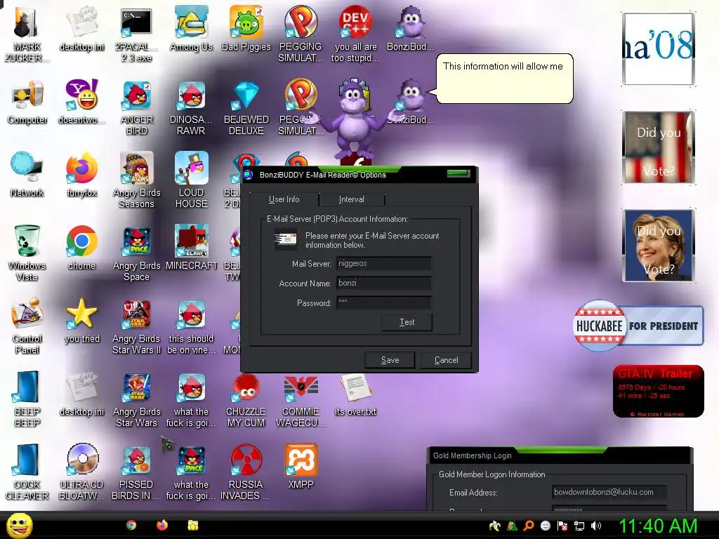Click the Test button
Image resolution: width=719 pixels, height=539 pixels.
[407, 322]
